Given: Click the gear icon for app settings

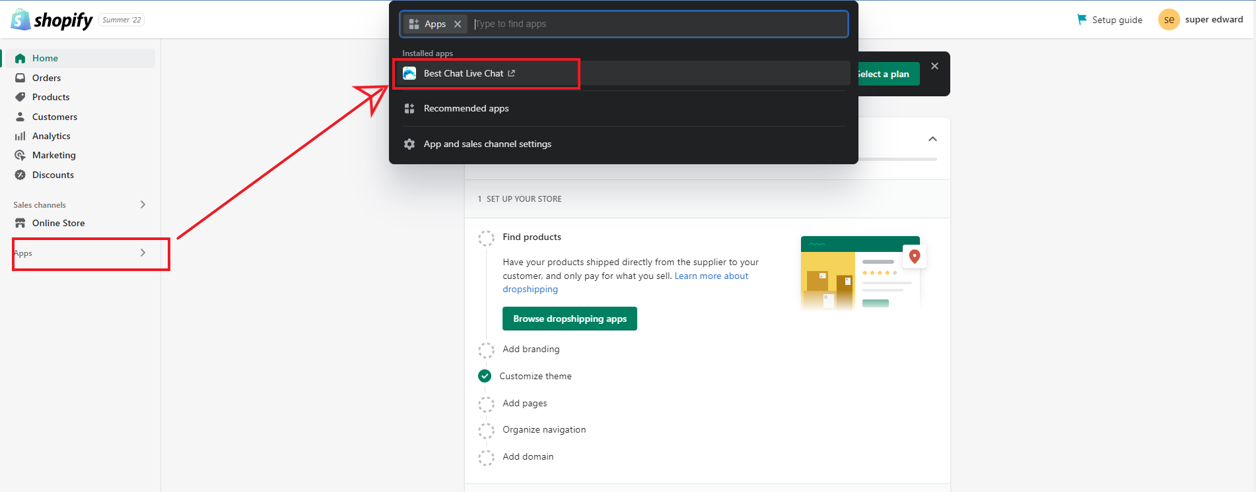Looking at the screenshot, I should (x=409, y=144).
